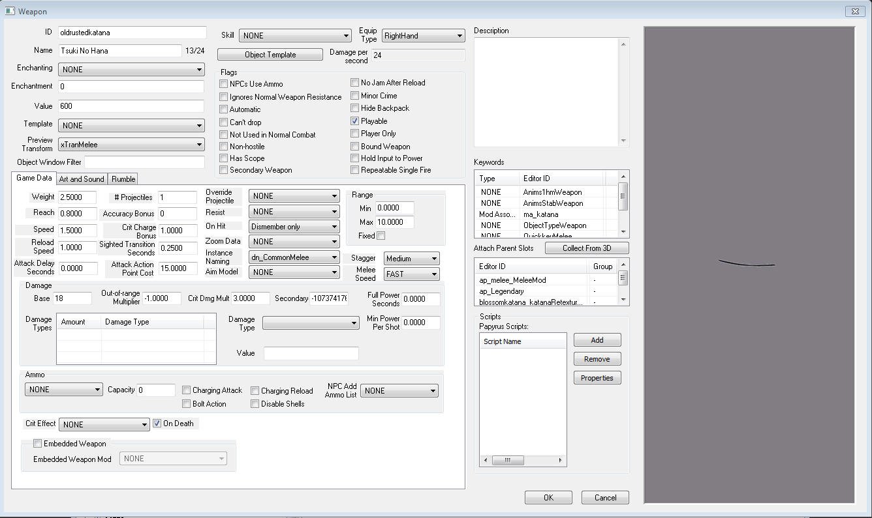Switch to the Game Data tab
This screenshot has width=872, height=518.
coord(34,178)
